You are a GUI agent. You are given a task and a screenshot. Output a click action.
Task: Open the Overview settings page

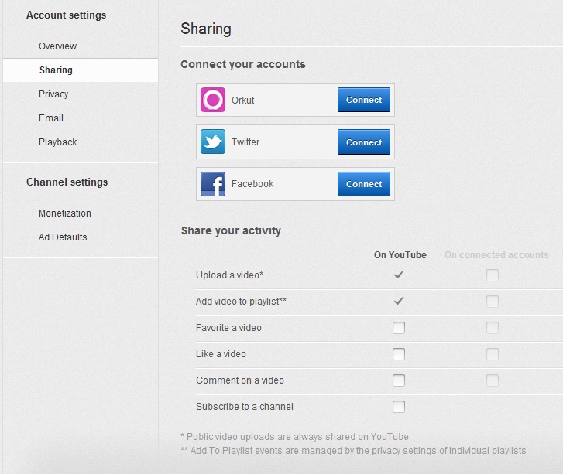coord(58,46)
